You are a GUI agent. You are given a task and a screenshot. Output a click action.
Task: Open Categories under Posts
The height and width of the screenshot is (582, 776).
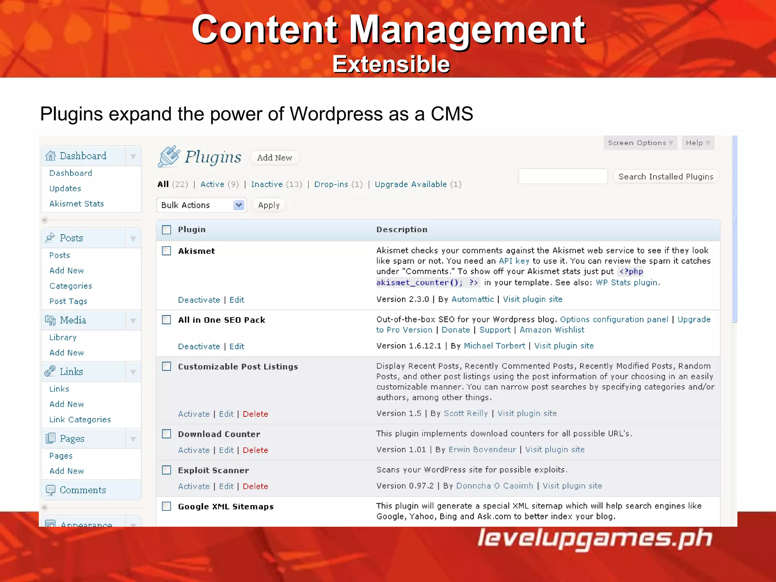(70, 286)
